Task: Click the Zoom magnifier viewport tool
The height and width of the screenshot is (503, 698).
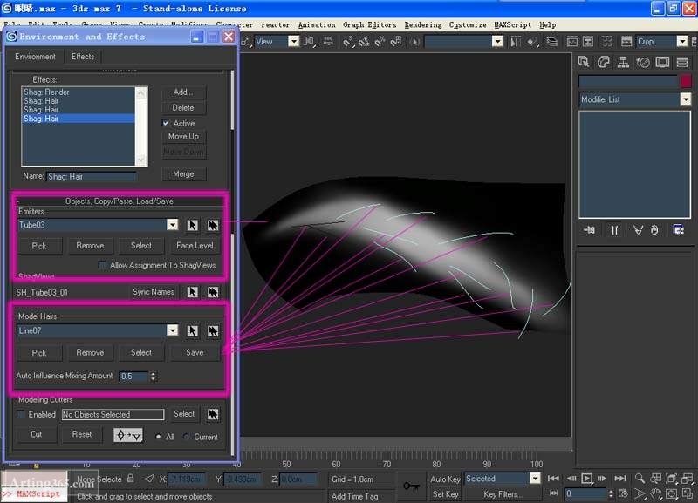Action: (x=640, y=478)
